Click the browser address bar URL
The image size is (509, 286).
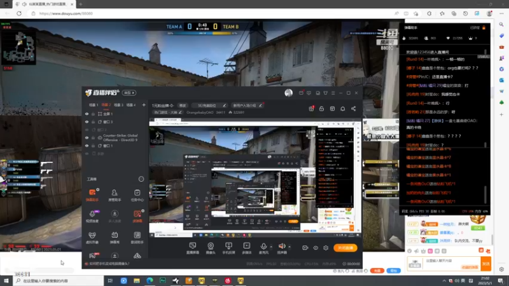coord(66,13)
